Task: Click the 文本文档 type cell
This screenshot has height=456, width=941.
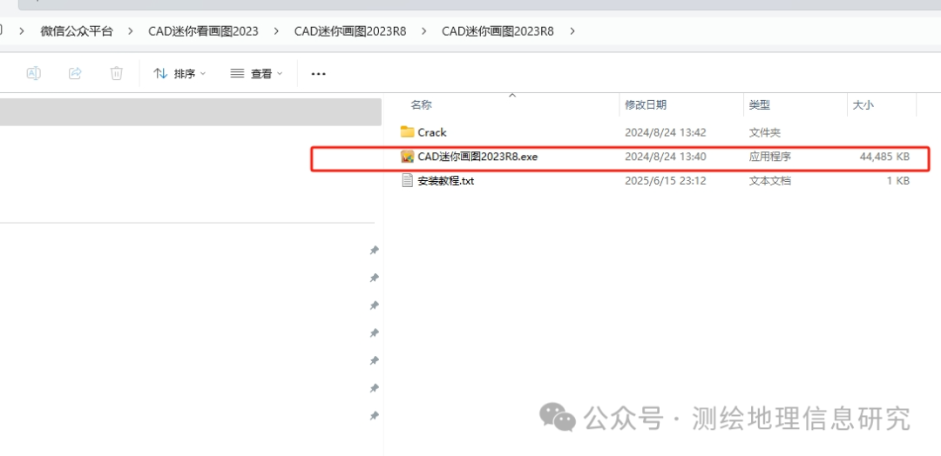Action: tap(770, 180)
